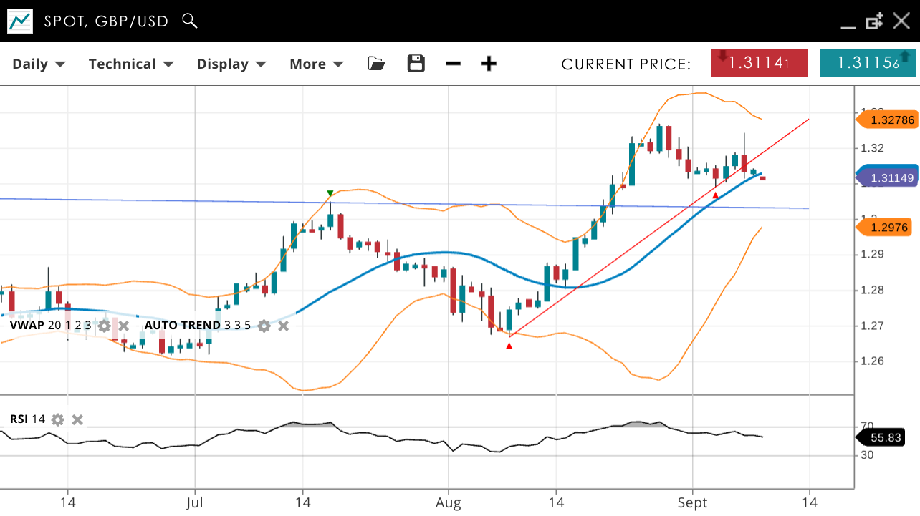
Task: Click the search magnifier next to GBP/USD
Action: [x=189, y=21]
